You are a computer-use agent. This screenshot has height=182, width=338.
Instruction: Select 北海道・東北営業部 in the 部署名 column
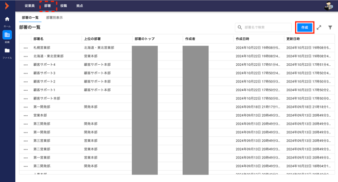pyautogui.click(x=49, y=56)
